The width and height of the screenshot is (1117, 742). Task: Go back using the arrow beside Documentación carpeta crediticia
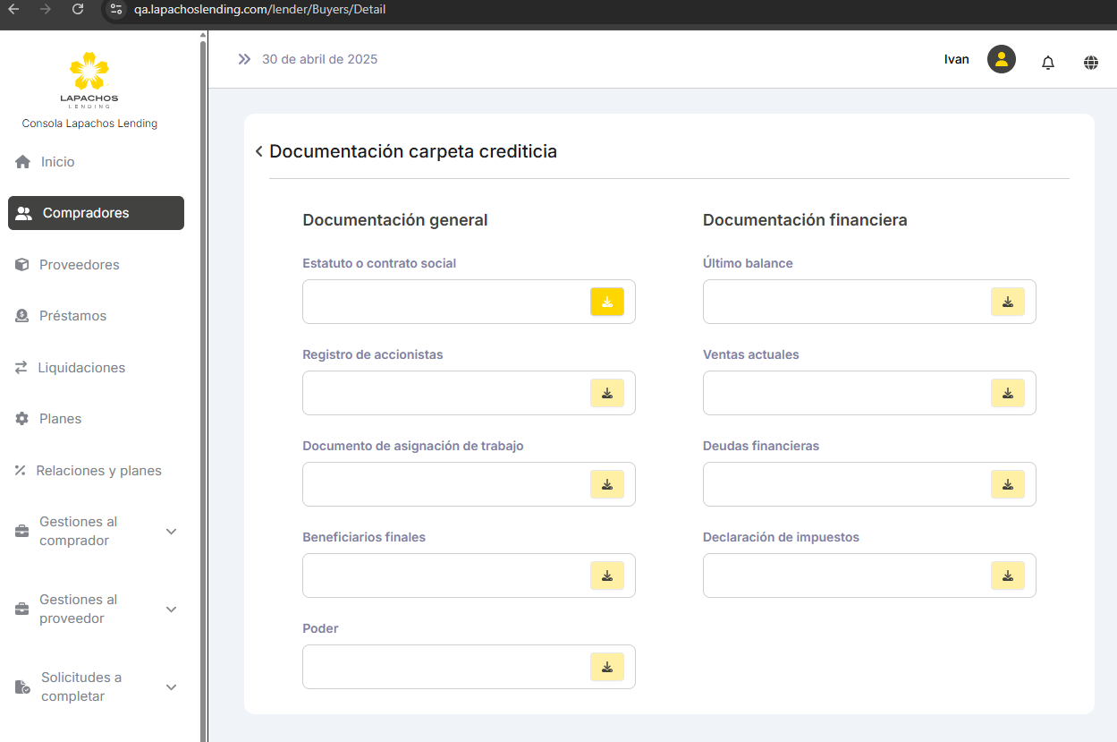[x=258, y=151]
